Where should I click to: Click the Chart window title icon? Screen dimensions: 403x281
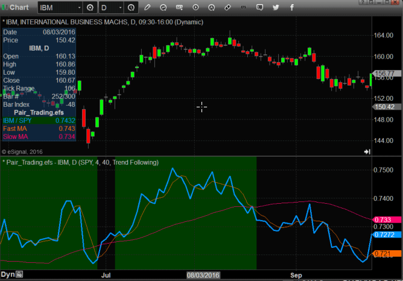5,7
